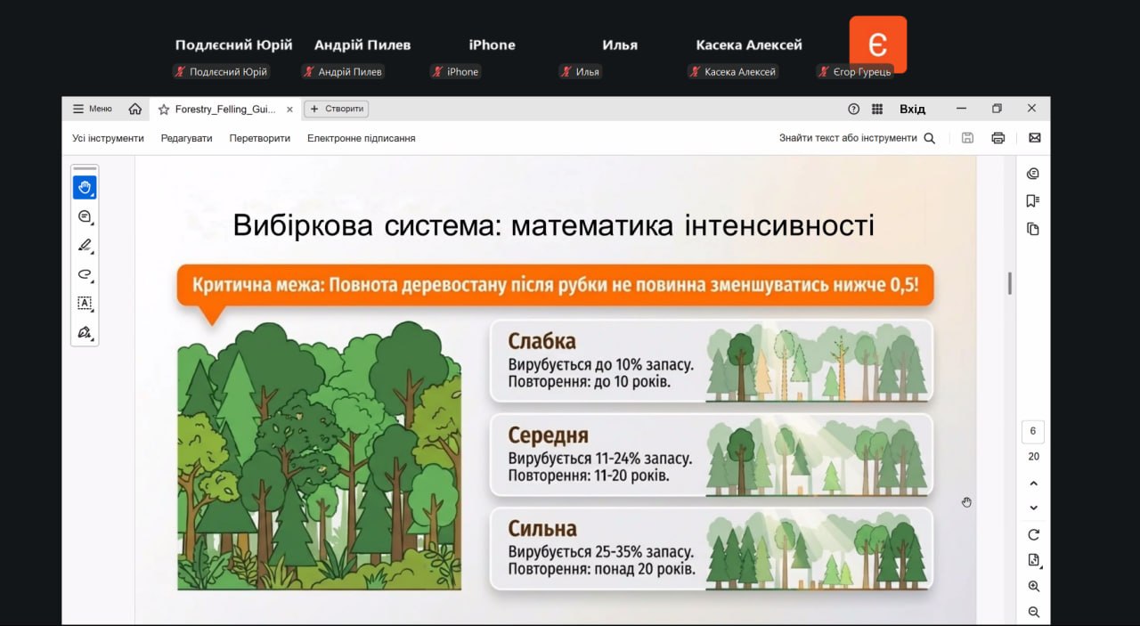Rotate the page clockwise

(x=1033, y=535)
